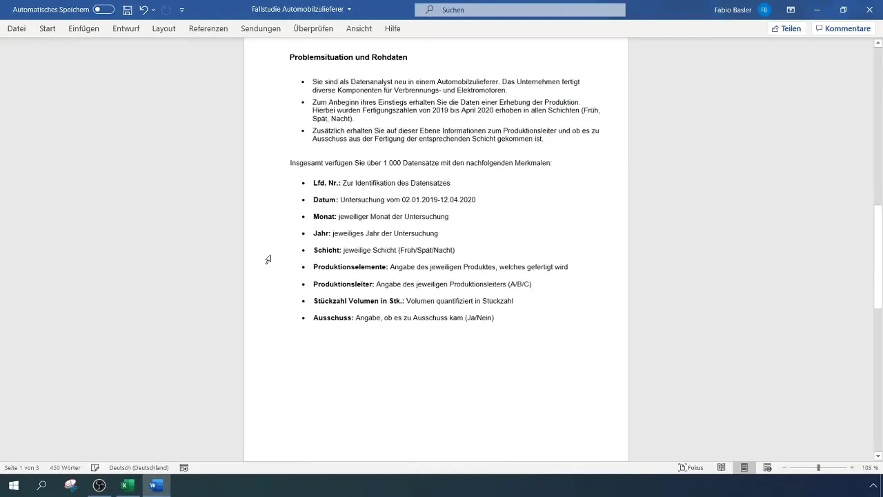Image resolution: width=883 pixels, height=497 pixels.
Task: Switch to Read Mode view icon
Action: (x=721, y=467)
